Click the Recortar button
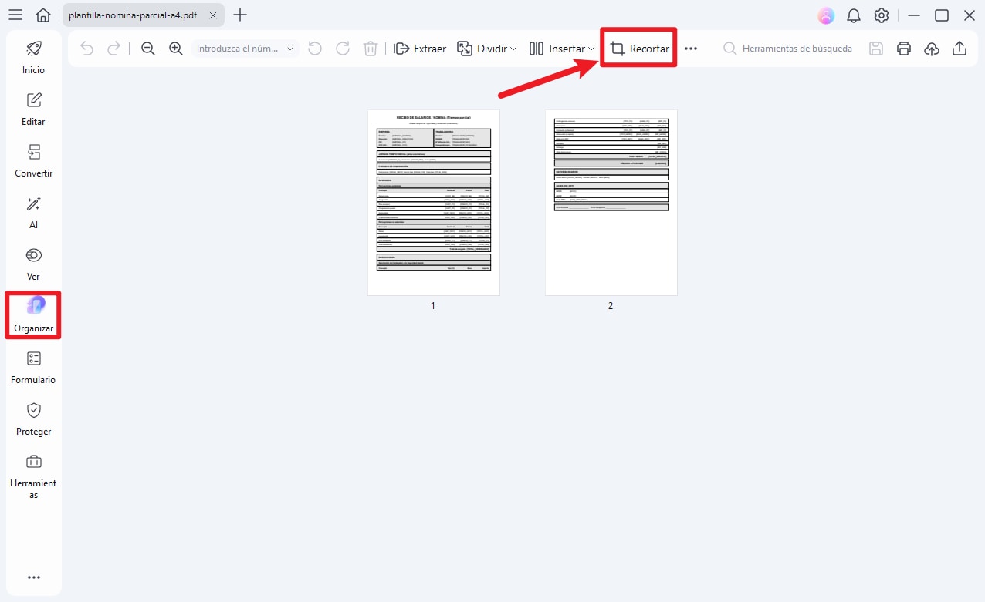 pyautogui.click(x=639, y=49)
